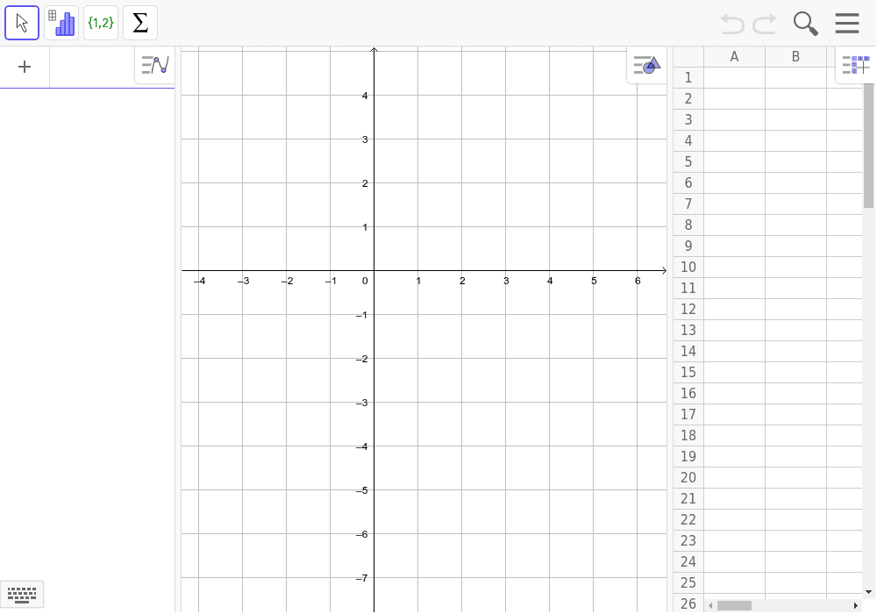Select spreadsheet row 25 header
Screen dimensions: 877x614
tap(688, 582)
